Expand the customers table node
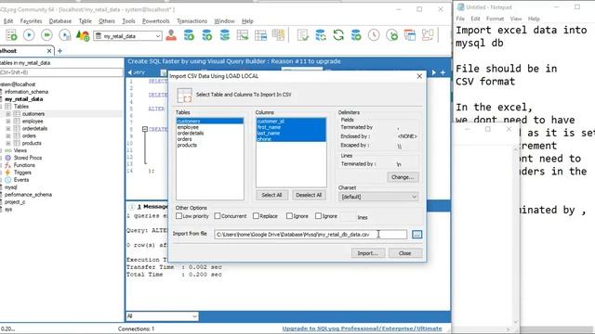The width and height of the screenshot is (595, 334). 8,113
